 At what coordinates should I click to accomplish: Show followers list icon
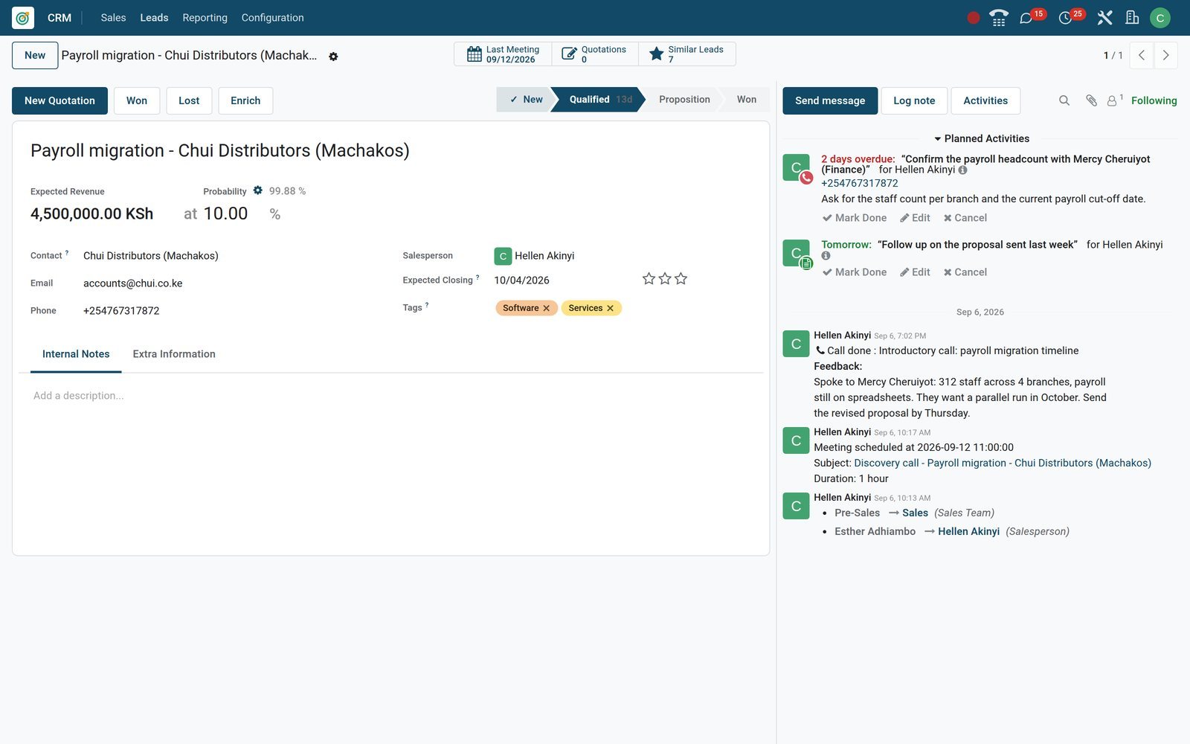pos(1114,100)
